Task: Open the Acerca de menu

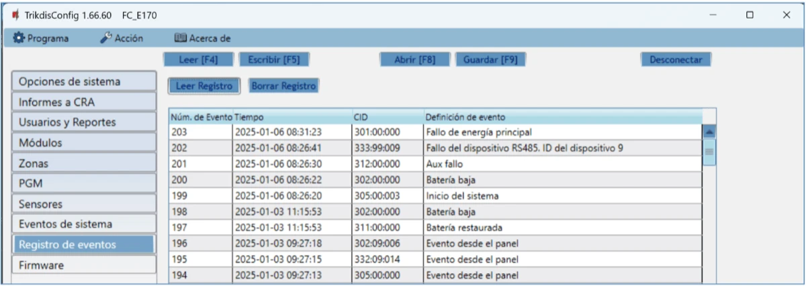Action: pos(202,38)
